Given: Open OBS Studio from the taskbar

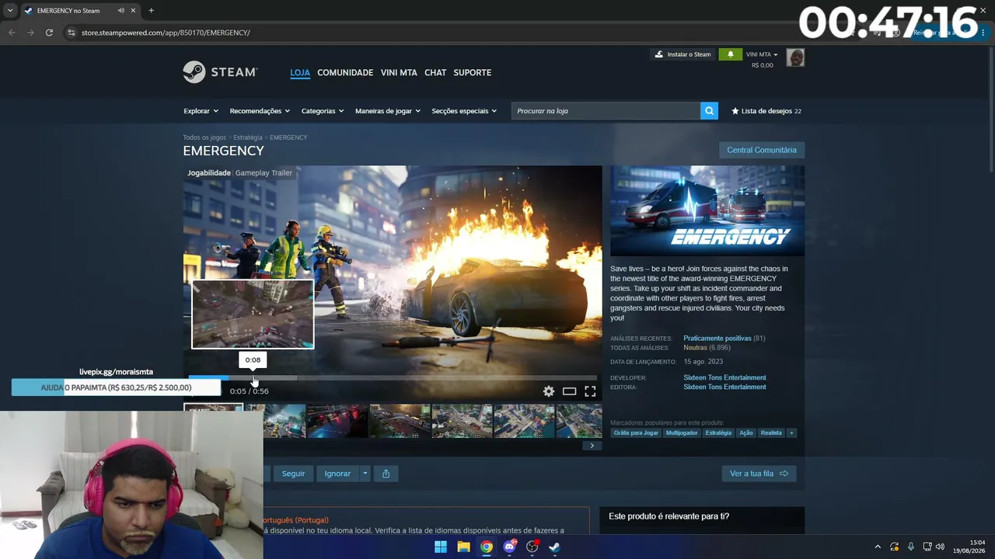Looking at the screenshot, I should coord(532,547).
